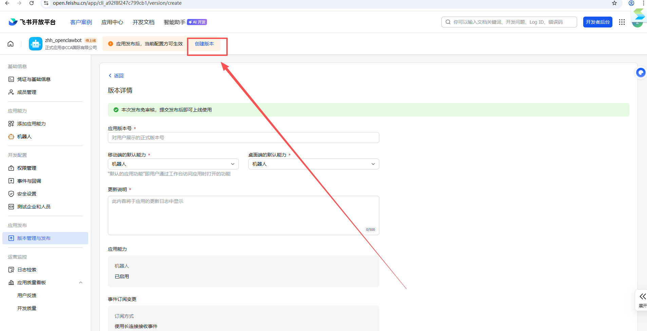Image resolution: width=647 pixels, height=331 pixels.
Task: Open the browser profile icon
Action: tap(631, 3)
